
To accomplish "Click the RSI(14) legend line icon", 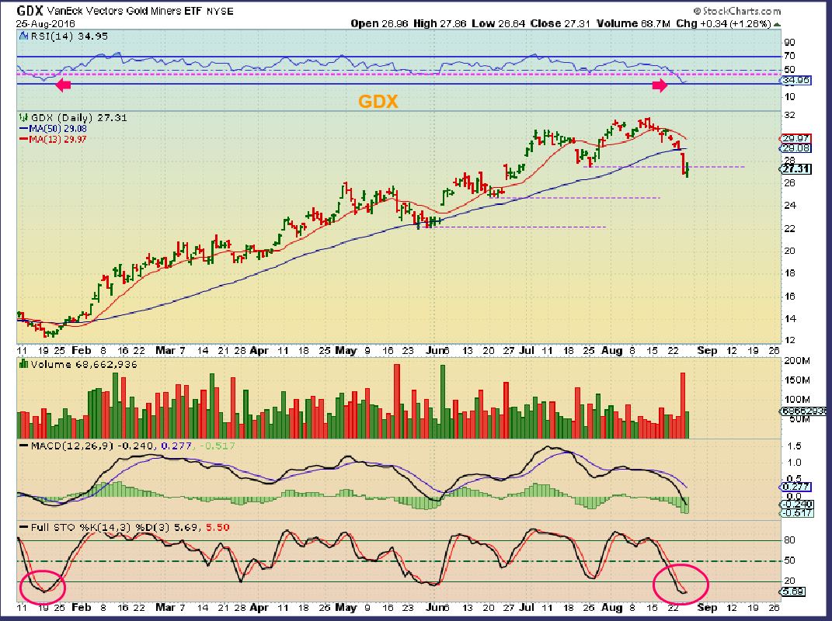I will click(23, 36).
